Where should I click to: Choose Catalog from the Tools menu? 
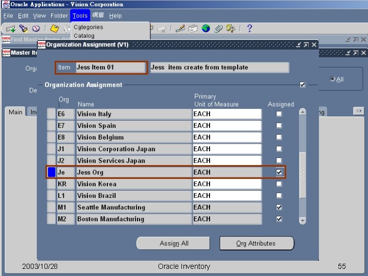[84, 36]
